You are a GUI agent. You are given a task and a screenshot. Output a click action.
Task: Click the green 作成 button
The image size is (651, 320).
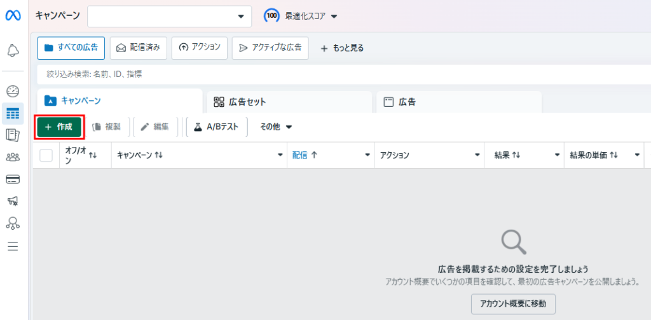[59, 127]
